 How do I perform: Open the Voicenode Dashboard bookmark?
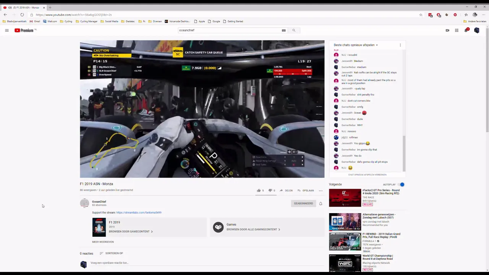(x=177, y=21)
